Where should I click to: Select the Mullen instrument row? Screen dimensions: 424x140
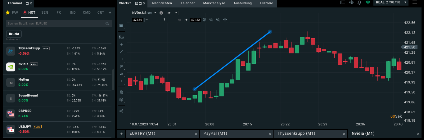57,82
